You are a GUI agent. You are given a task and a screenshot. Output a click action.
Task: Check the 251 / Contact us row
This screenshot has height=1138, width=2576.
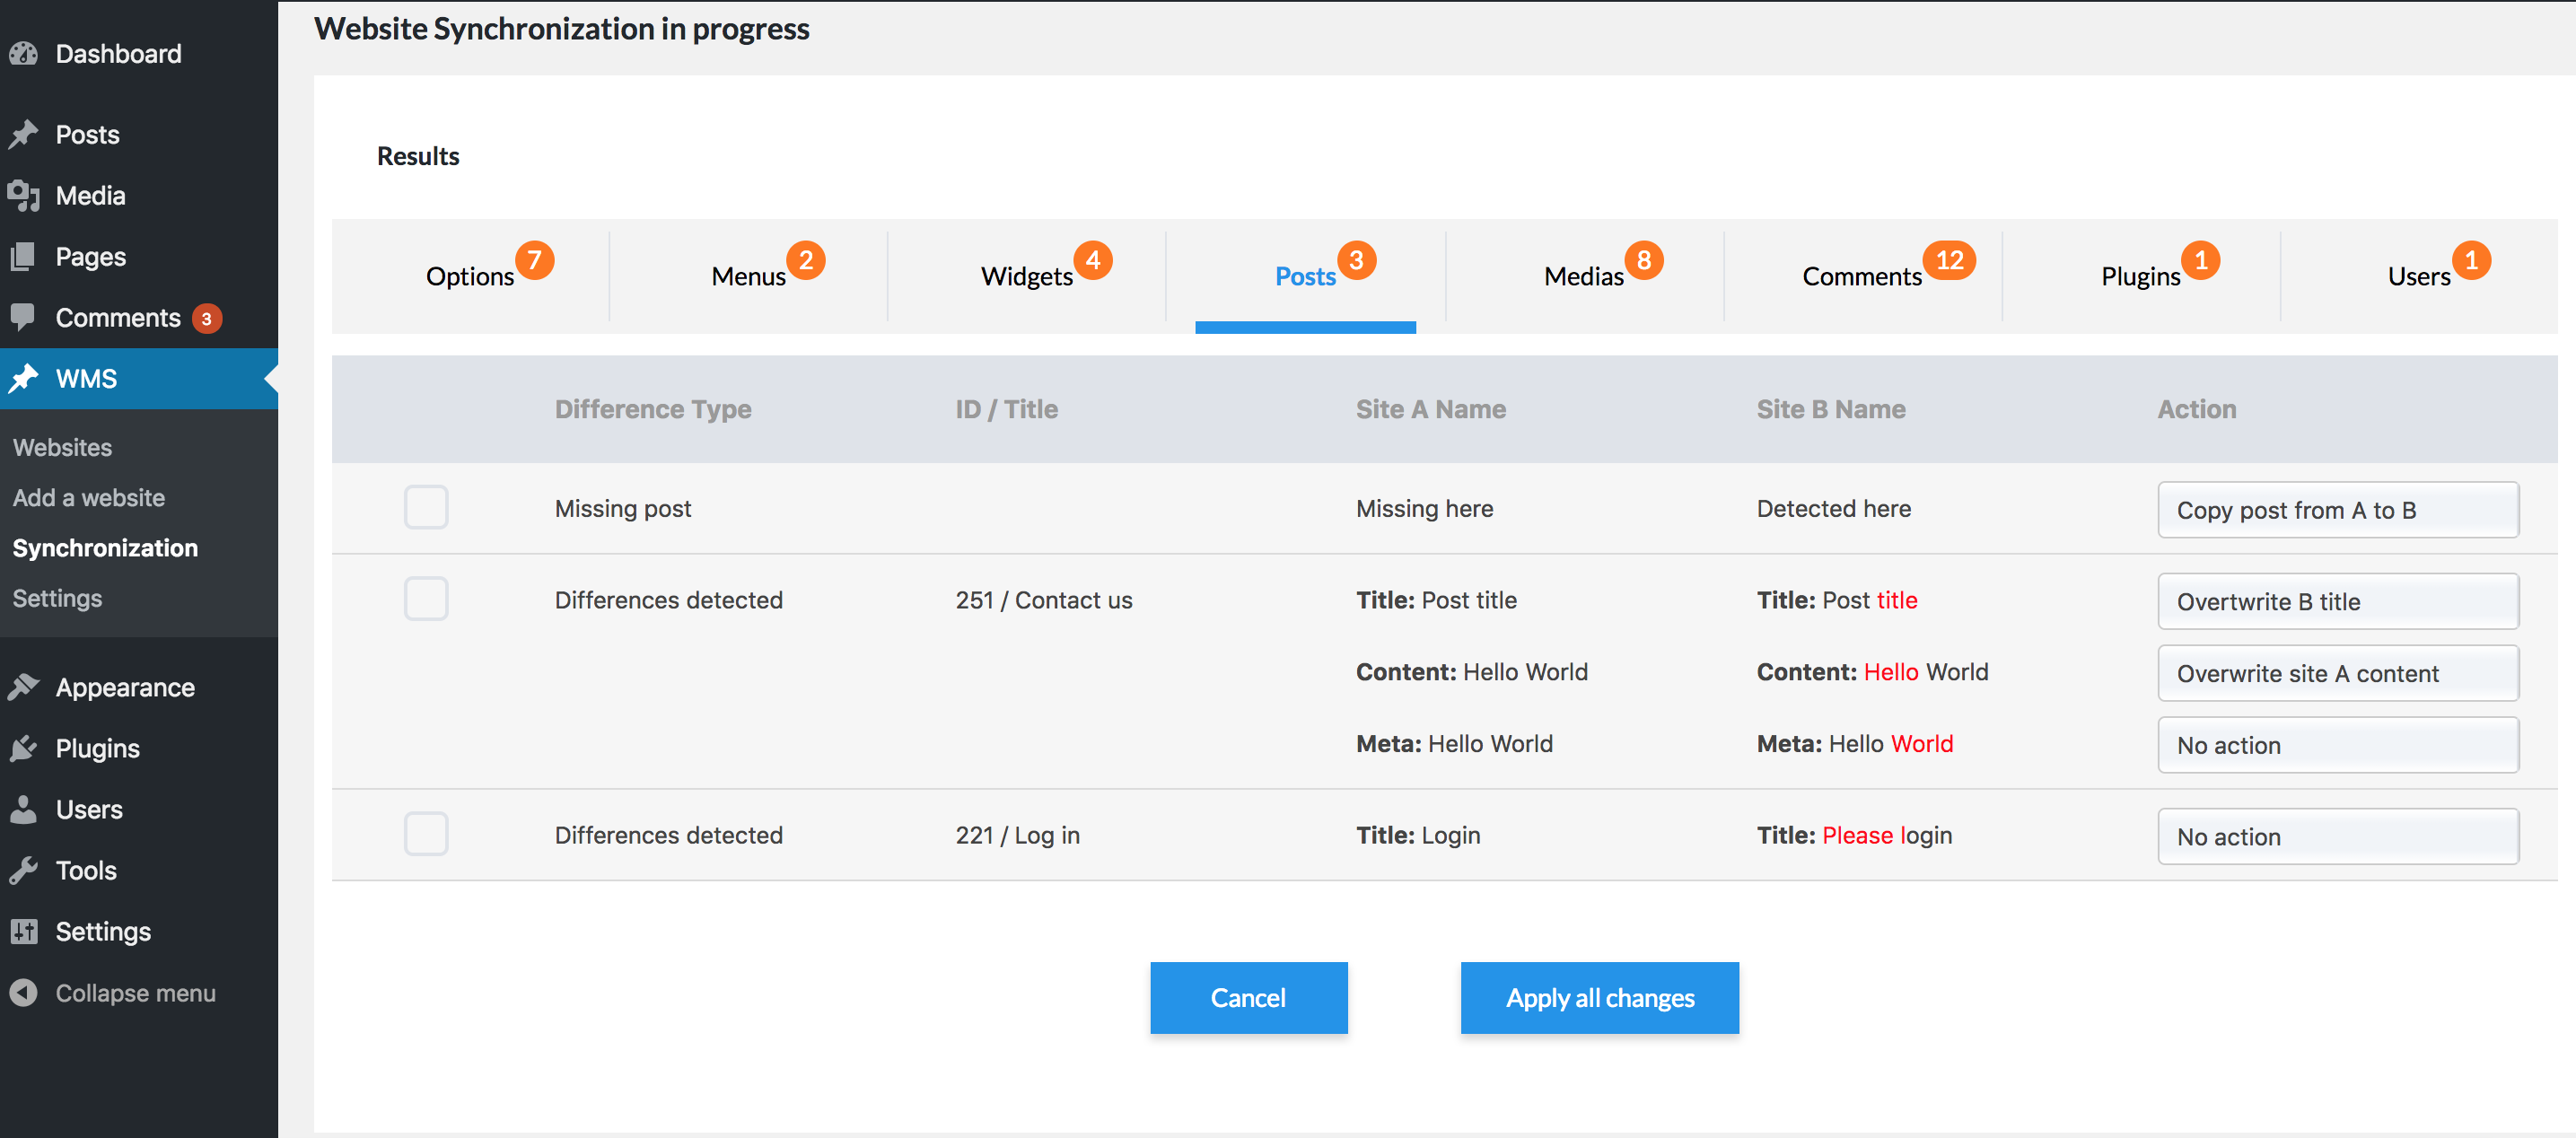pyautogui.click(x=426, y=599)
